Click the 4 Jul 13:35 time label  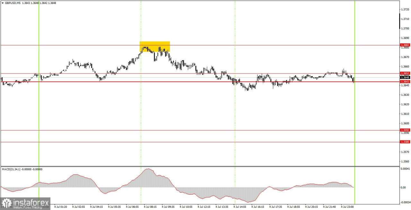pos(222,207)
